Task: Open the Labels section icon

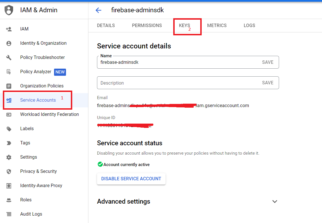Action: click(9, 128)
